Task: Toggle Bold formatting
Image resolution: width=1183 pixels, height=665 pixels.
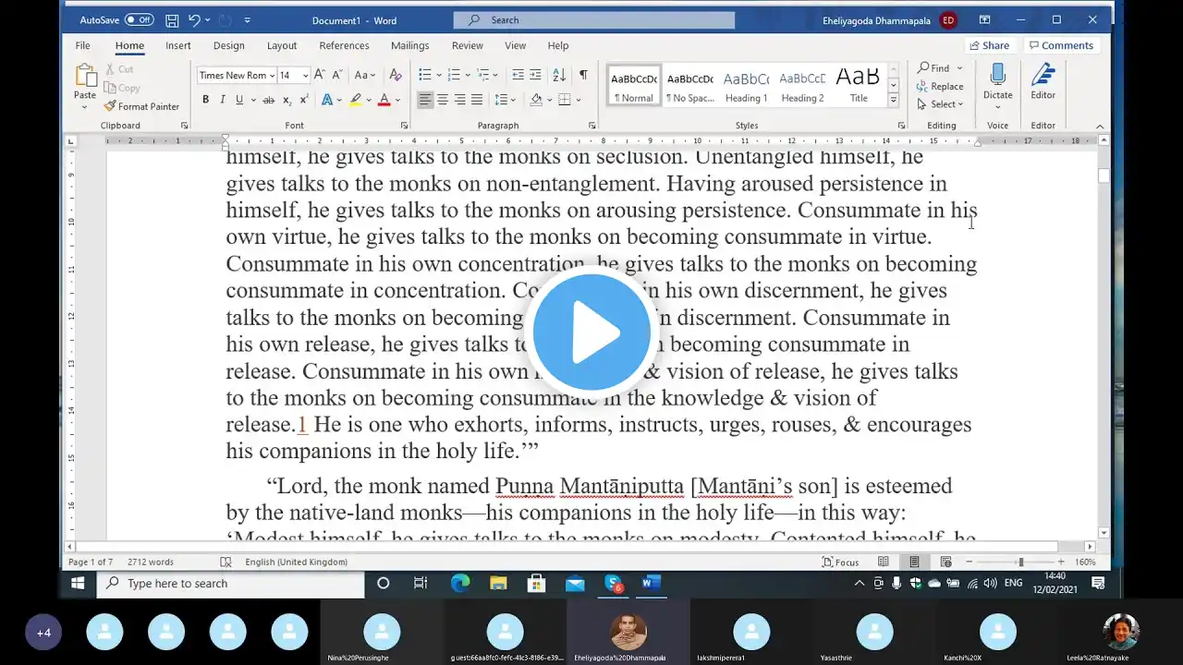Action: (x=205, y=100)
